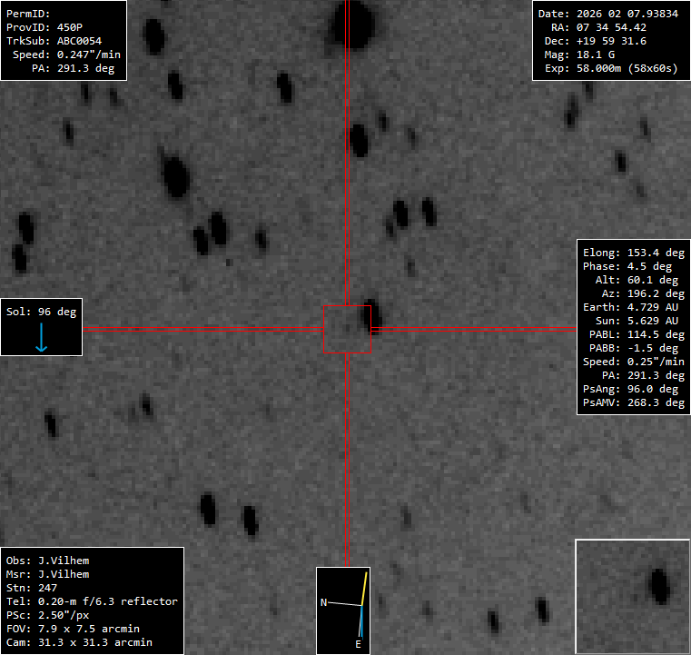This screenshot has height=655, width=691.
Task: Click the Elong 153.4 deg row
Action: 633,253
